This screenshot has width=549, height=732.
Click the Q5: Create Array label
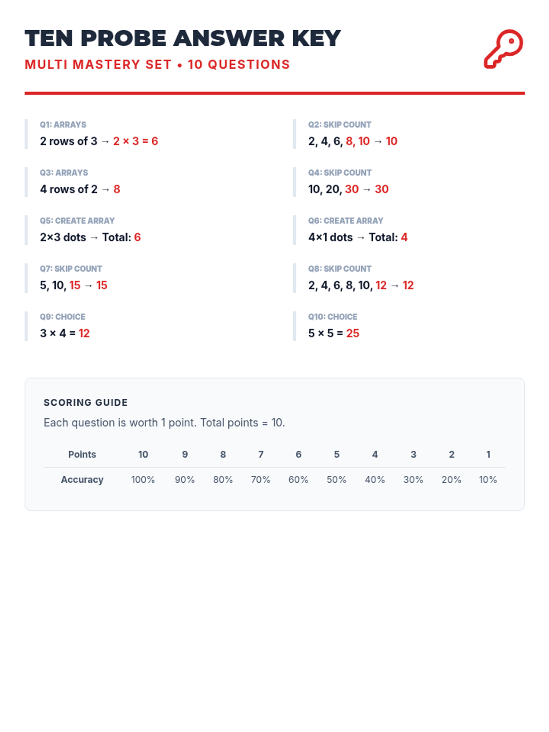[x=77, y=221]
